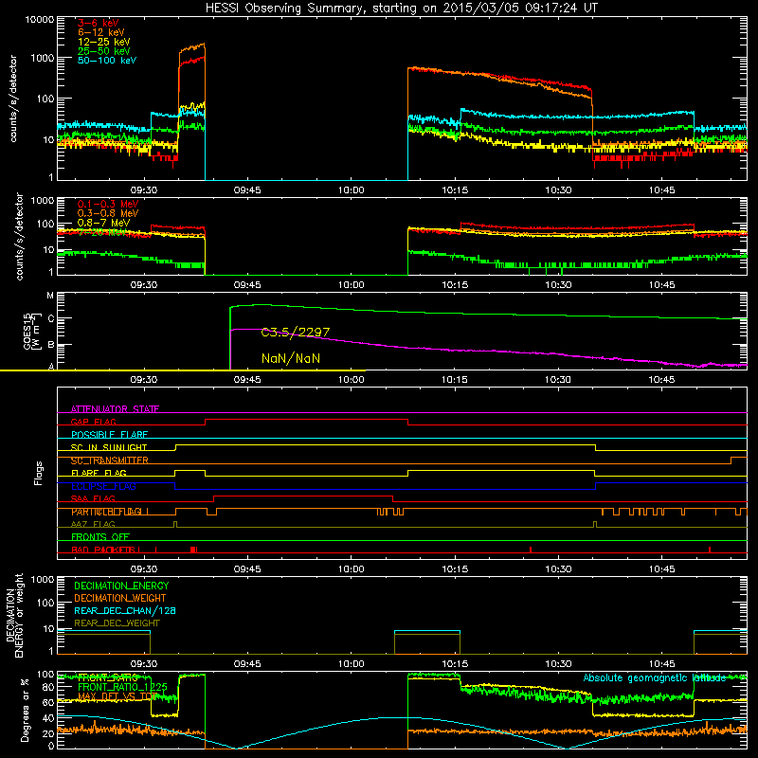Click the C3.5/2297 flare annotation
This screenshot has height=758, width=758.
click(x=296, y=333)
